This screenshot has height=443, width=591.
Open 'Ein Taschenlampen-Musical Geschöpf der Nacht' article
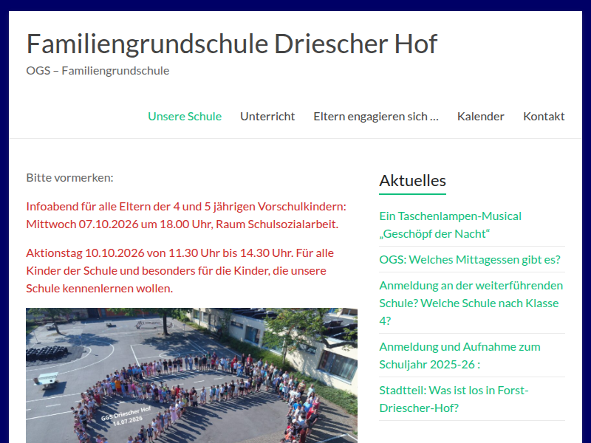(451, 225)
